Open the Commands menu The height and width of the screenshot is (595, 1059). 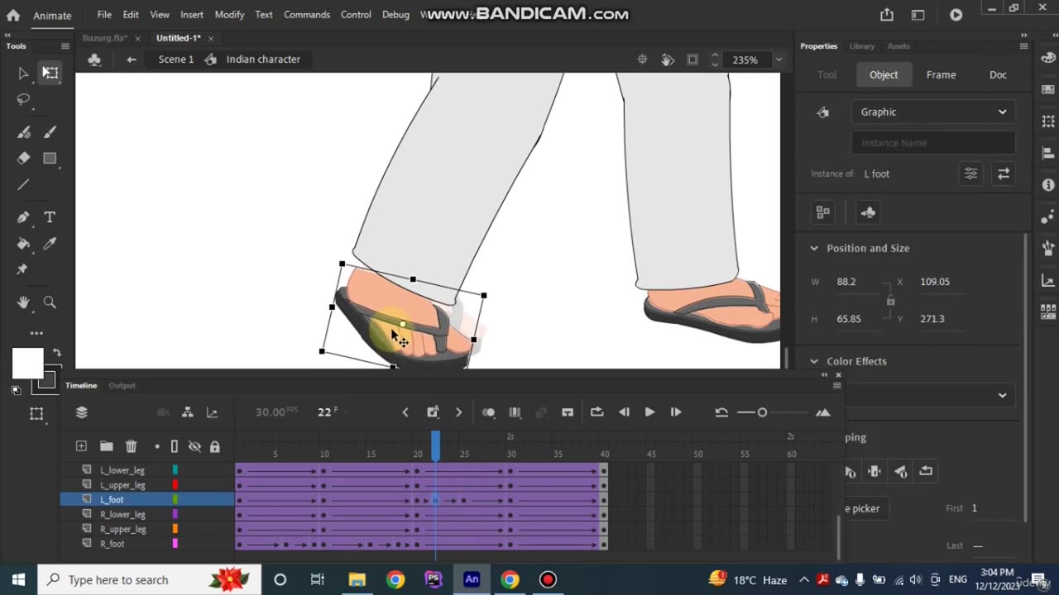click(x=307, y=15)
